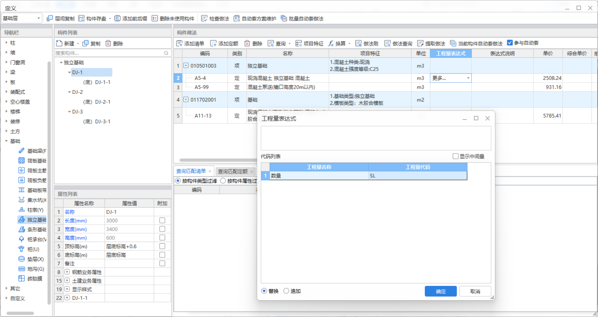The image size is (598, 317).
Task: Select 桩承台 navigation item
Action: pos(32,239)
